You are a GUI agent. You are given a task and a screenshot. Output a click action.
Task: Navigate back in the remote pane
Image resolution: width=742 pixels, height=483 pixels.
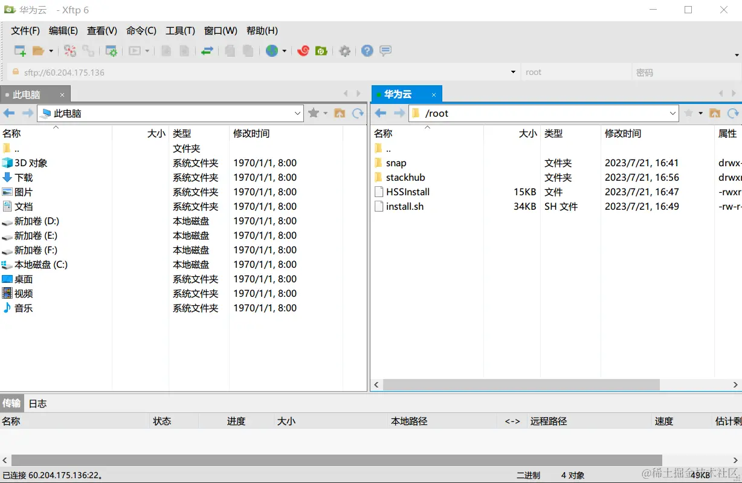379,113
